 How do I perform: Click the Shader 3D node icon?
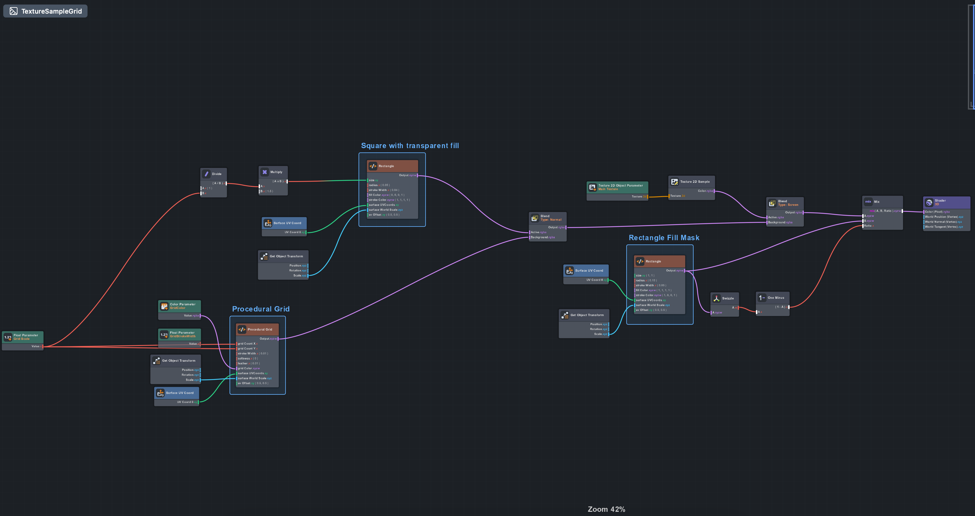[929, 203]
